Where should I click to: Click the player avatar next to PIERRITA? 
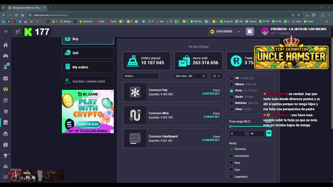(265, 31)
